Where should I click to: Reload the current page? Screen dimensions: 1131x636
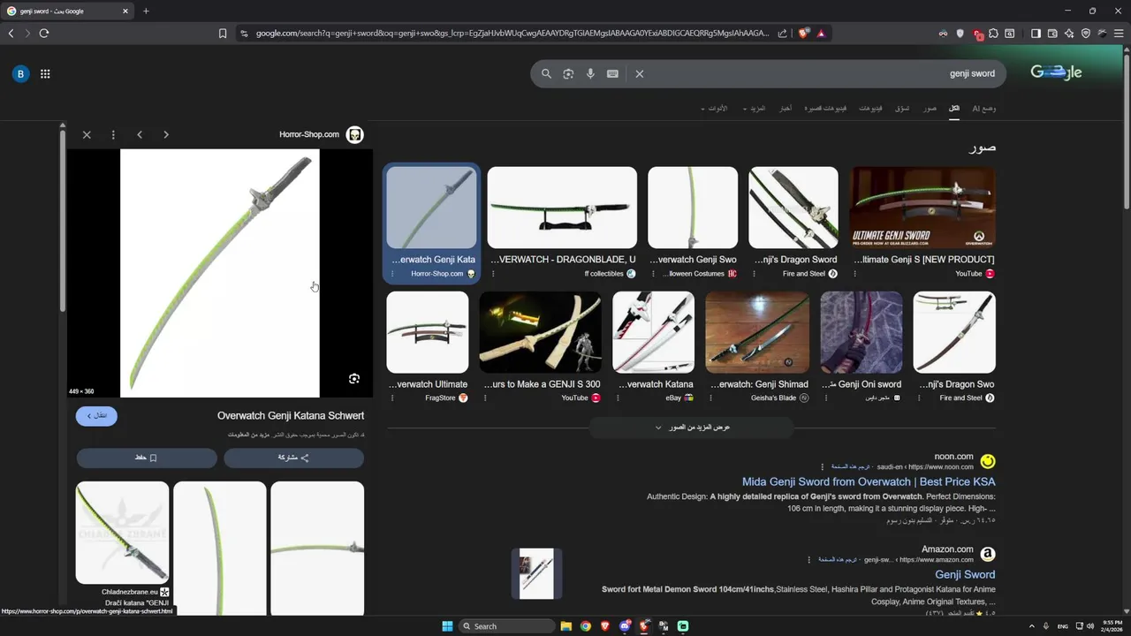(x=44, y=34)
